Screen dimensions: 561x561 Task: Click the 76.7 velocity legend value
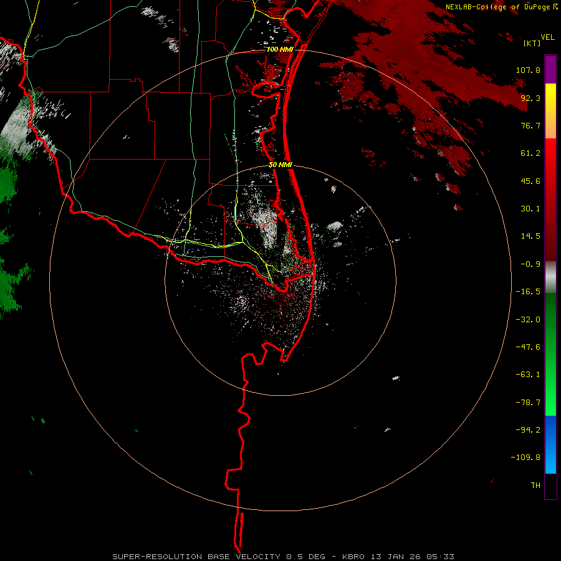(530, 125)
